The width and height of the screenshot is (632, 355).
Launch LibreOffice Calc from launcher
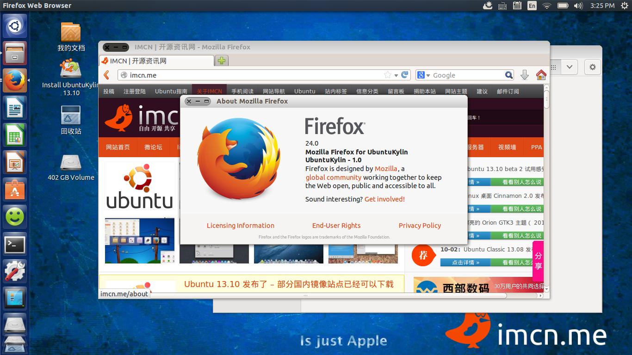click(15, 135)
